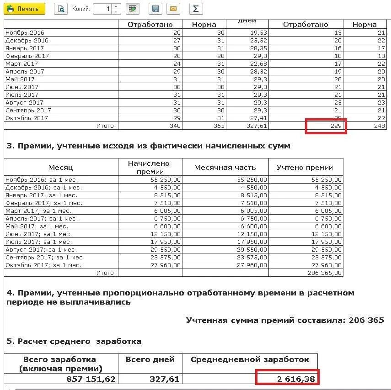The height and width of the screenshot is (390, 391).
Task: Save the report with the diskette icon
Action: pos(155,9)
